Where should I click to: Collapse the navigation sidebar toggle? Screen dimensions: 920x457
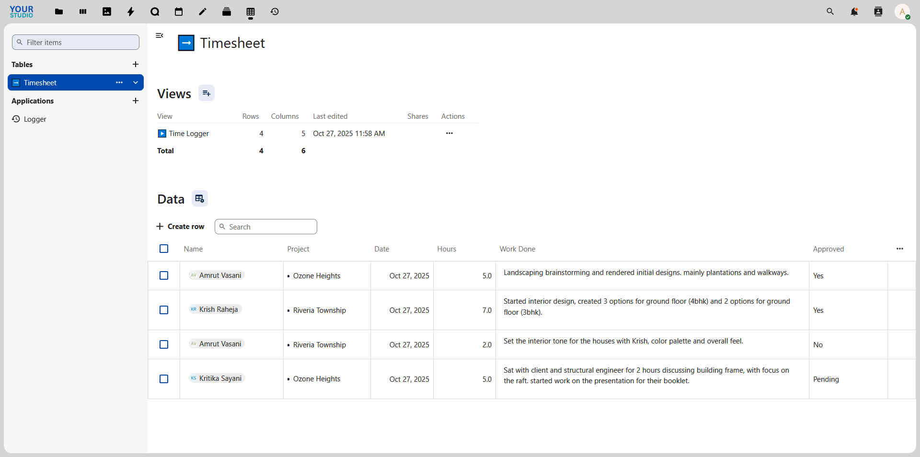click(160, 35)
